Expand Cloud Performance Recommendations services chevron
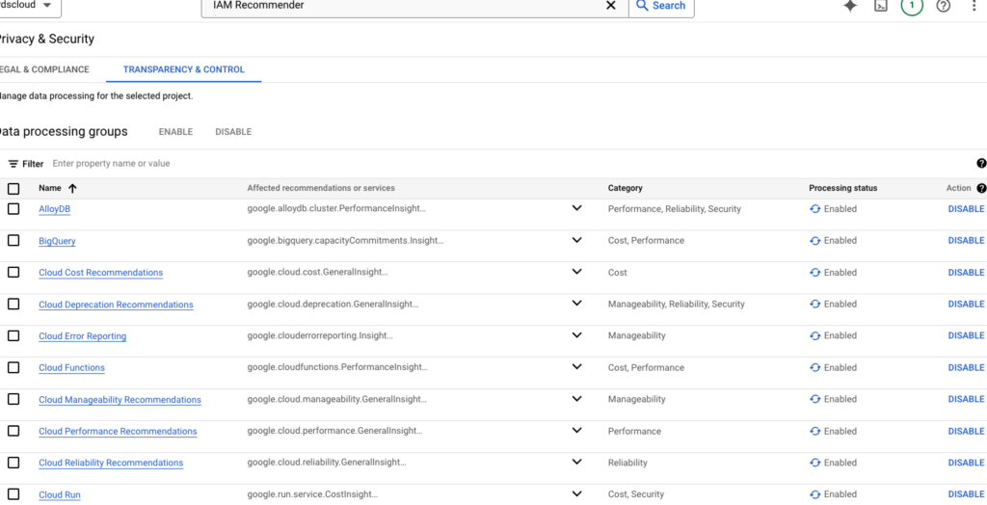This screenshot has width=987, height=505. tap(576, 431)
